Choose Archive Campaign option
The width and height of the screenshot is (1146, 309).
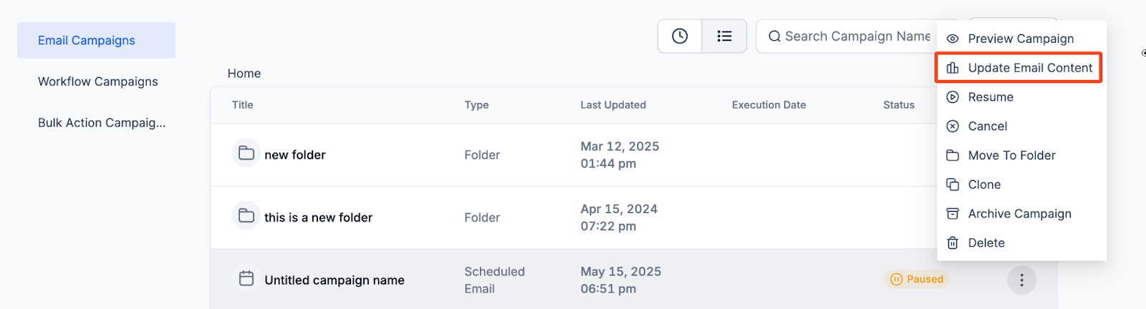click(x=1019, y=214)
